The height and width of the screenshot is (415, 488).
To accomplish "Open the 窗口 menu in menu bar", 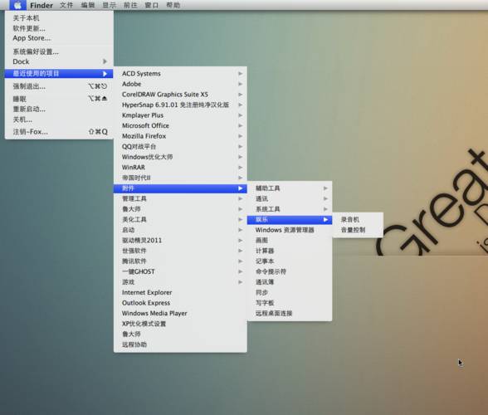I will pyautogui.click(x=152, y=5).
